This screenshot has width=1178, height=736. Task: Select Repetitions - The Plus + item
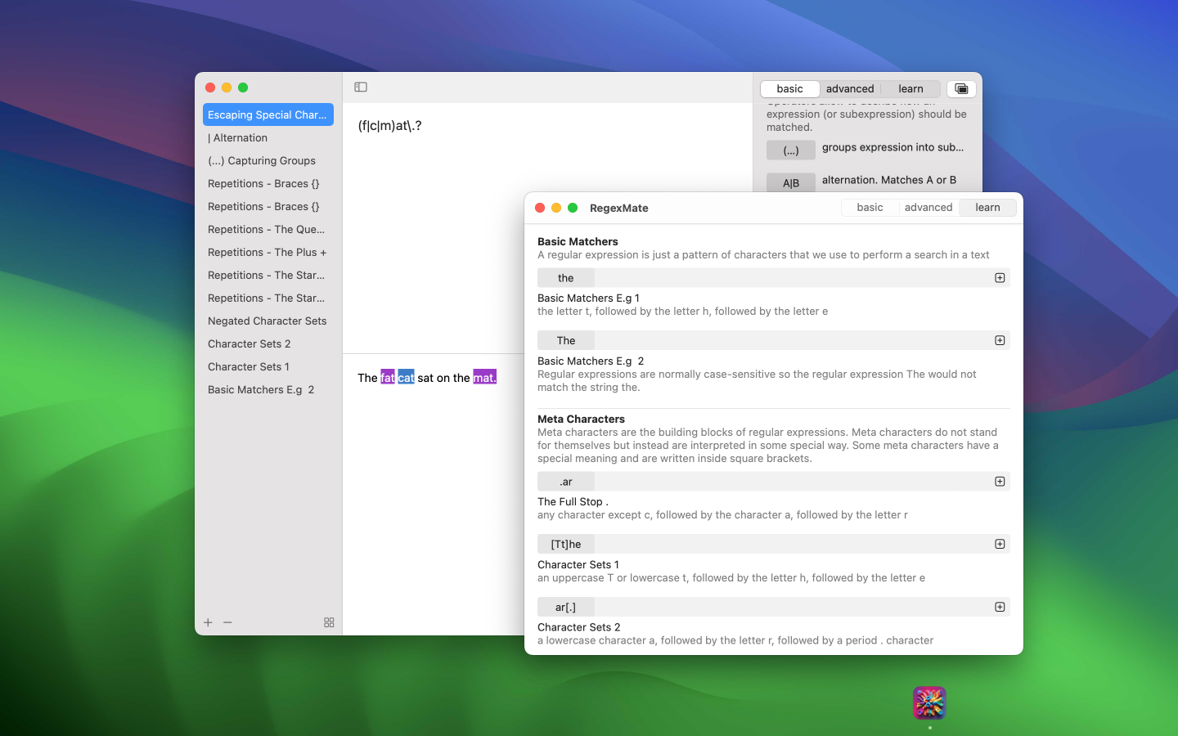coord(268,252)
